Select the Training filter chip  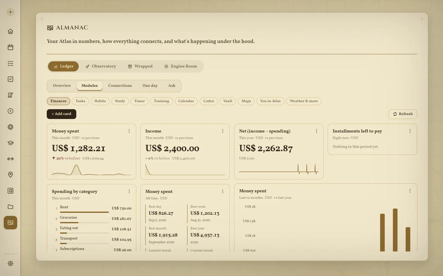(x=162, y=101)
